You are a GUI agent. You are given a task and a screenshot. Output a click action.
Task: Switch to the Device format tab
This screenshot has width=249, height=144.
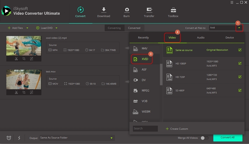pos(230,38)
